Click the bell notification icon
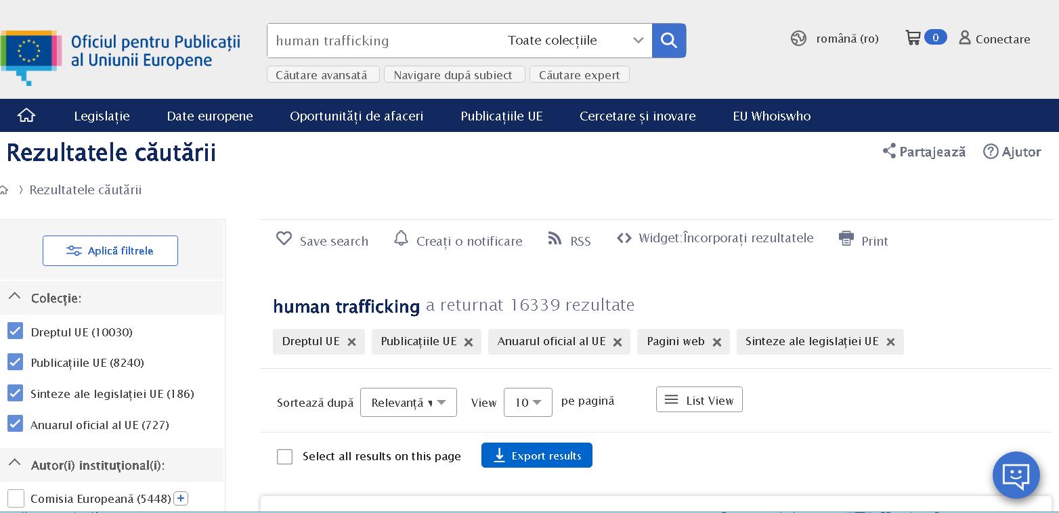 (x=401, y=238)
